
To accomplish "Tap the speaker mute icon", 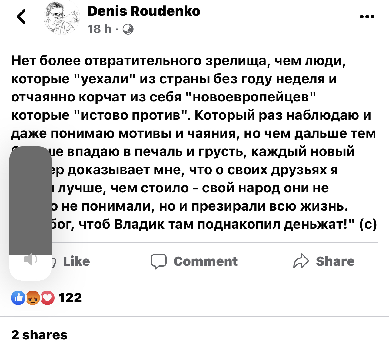I will coord(30,260).
